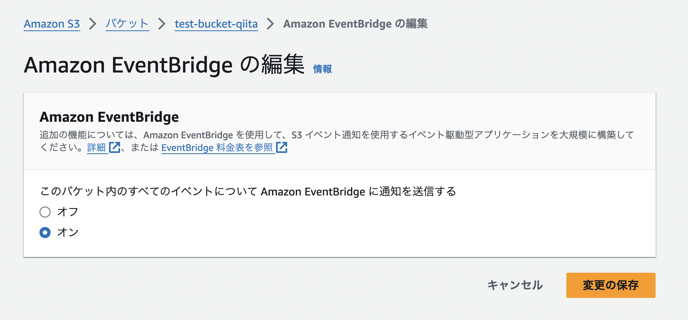This screenshot has width=688, height=320.
Task: Click キャンセル to discard changes
Action: point(515,285)
